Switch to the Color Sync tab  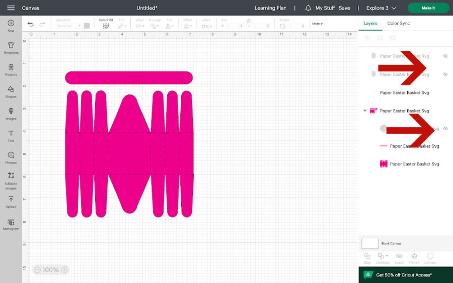(x=398, y=23)
